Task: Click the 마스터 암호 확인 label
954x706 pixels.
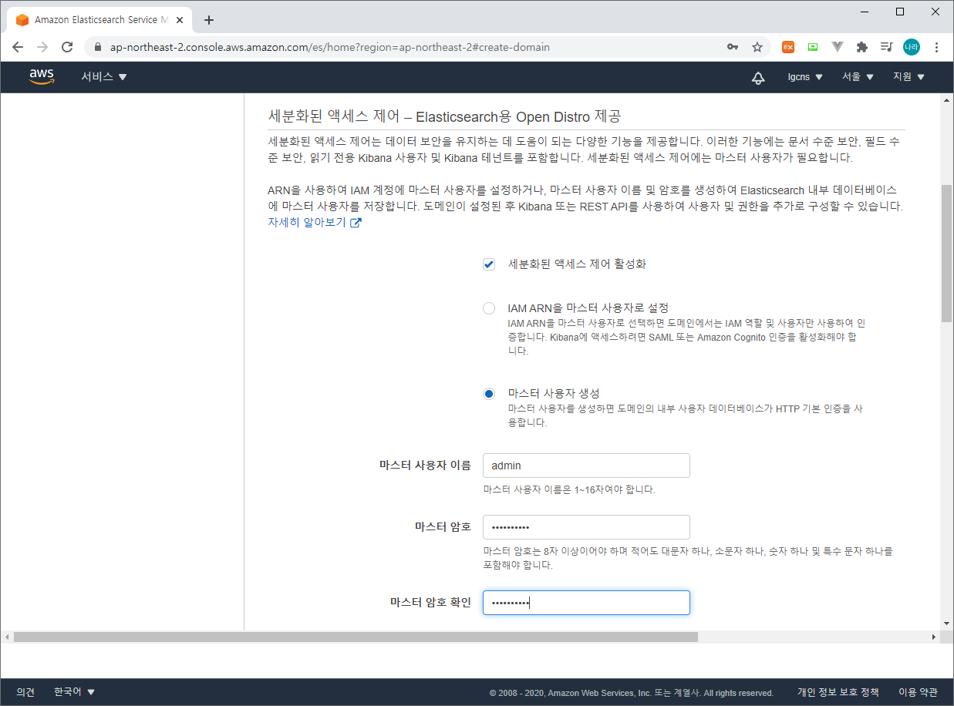Action: [430, 603]
